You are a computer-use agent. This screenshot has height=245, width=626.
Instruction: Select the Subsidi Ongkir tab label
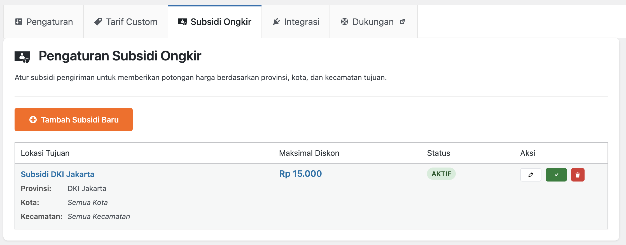221,22
